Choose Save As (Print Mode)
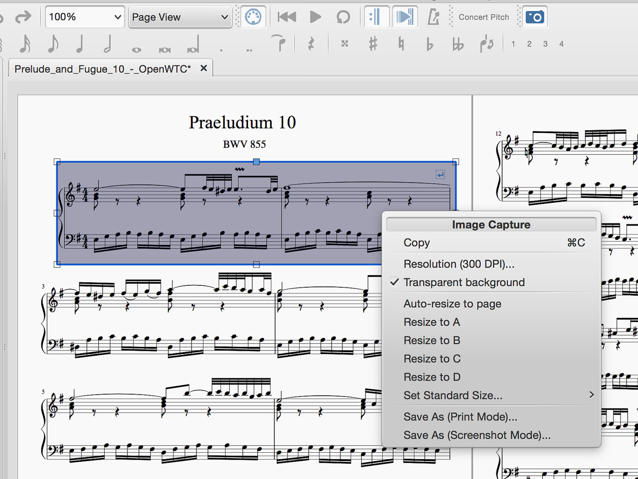638x479 pixels. coord(491,418)
